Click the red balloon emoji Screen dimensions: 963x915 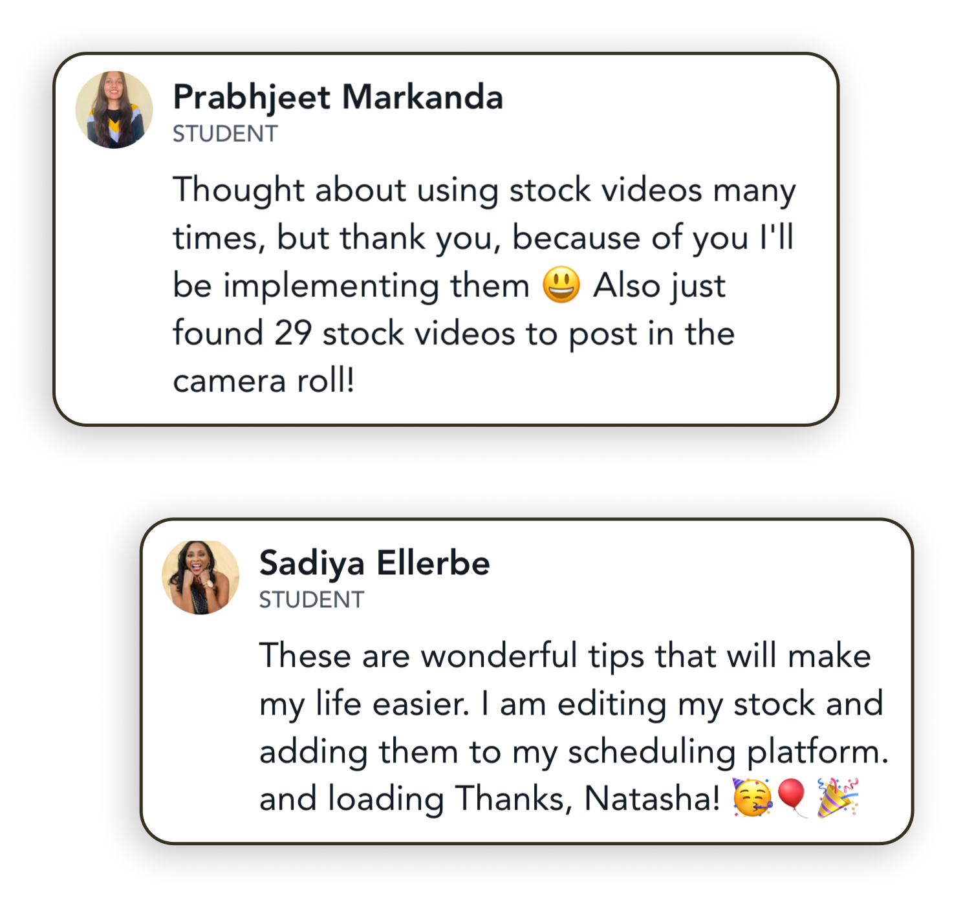(792, 797)
